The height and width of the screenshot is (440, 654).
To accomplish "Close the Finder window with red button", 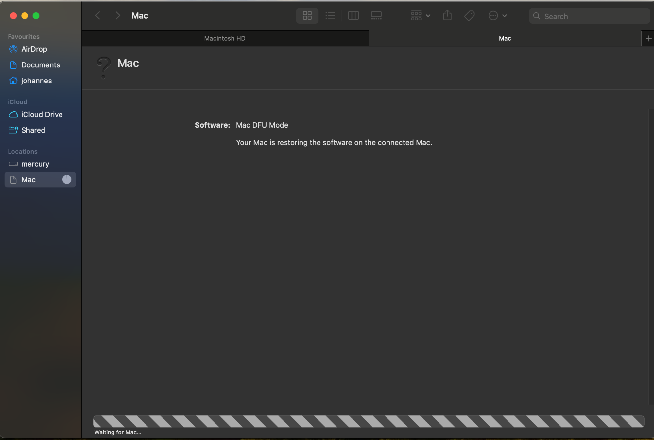I will [13, 16].
